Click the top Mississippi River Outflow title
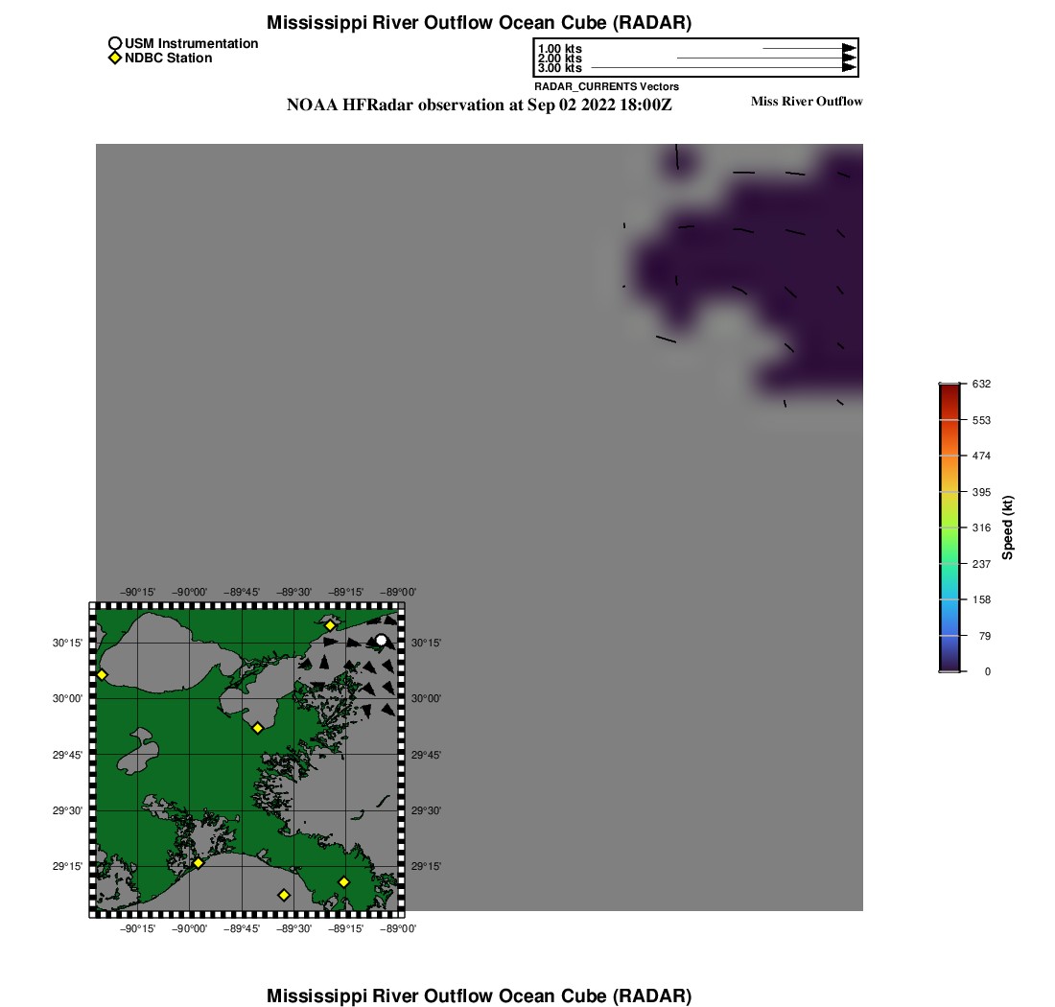 click(x=479, y=22)
